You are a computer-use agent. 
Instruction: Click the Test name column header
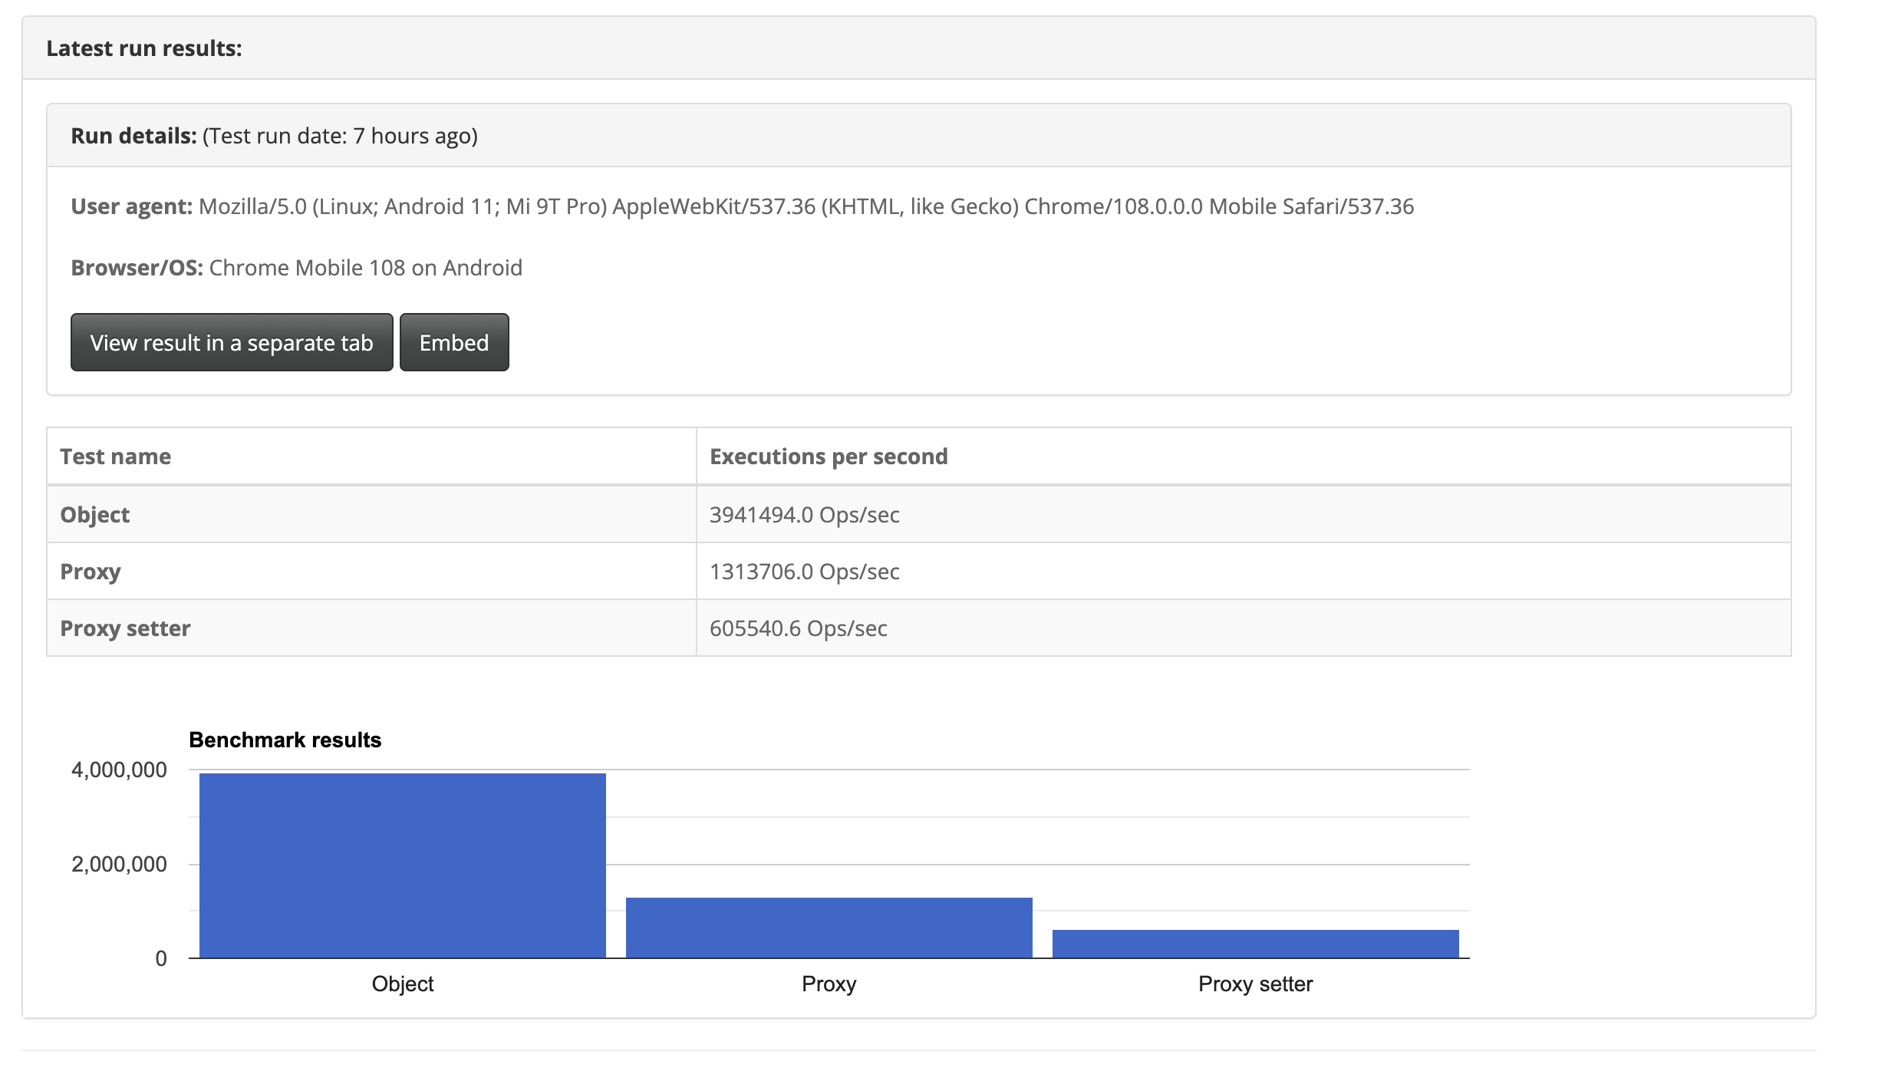pyautogui.click(x=116, y=457)
